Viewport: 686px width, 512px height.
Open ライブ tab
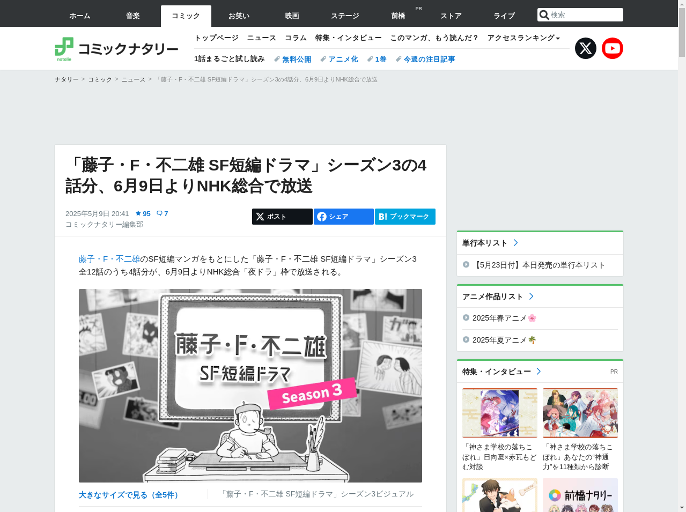click(x=504, y=16)
